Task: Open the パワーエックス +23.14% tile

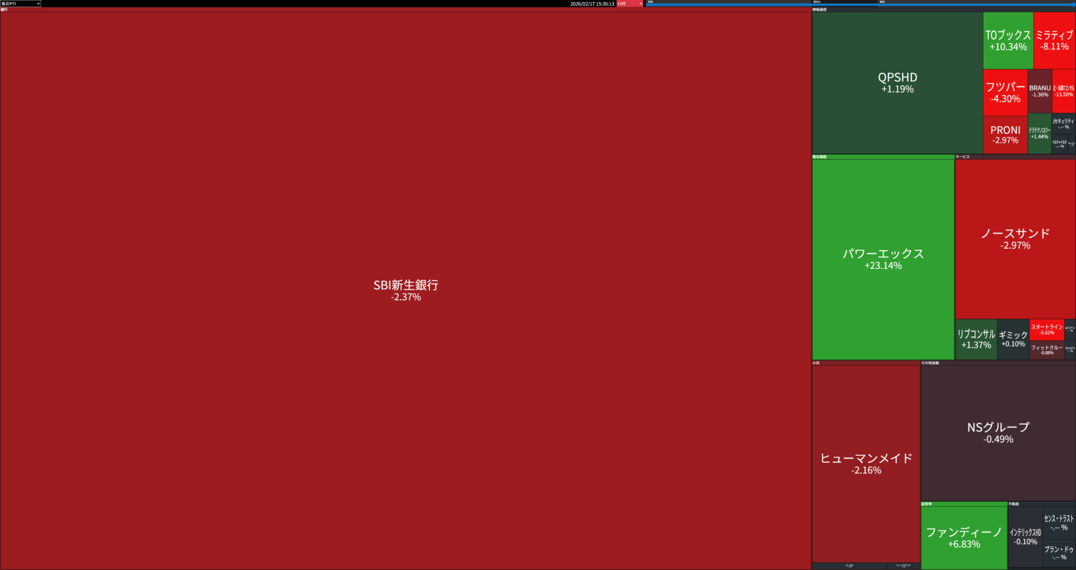Action: point(883,259)
